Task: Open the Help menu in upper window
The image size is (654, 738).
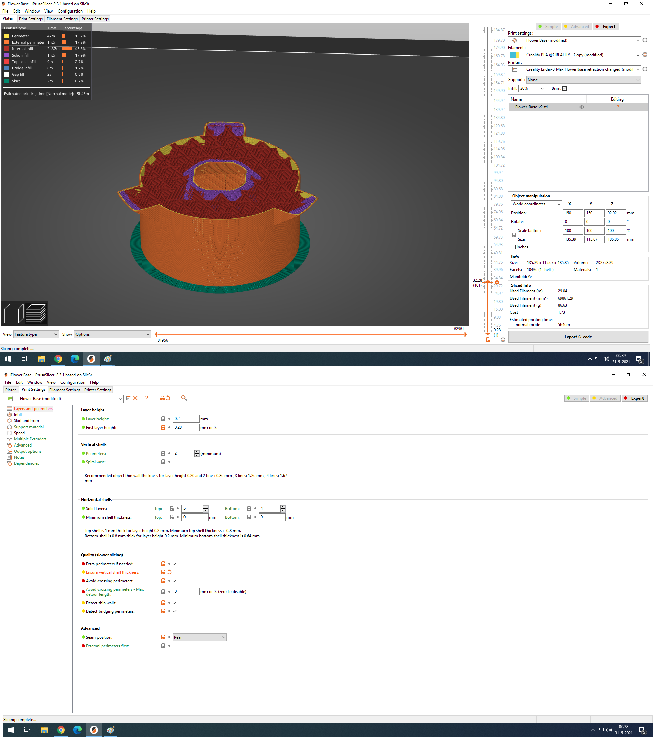Action: (92, 11)
